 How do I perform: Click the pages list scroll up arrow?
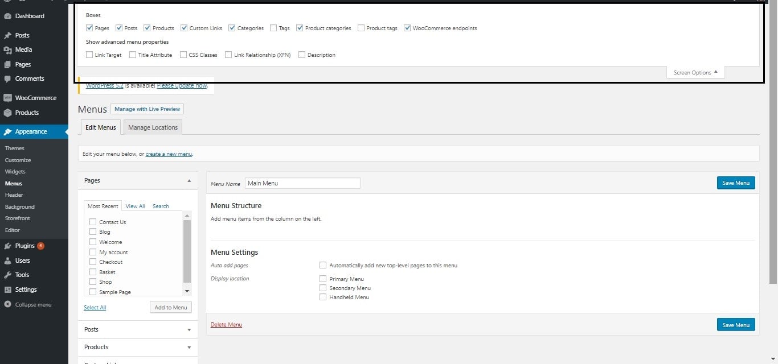point(187,216)
